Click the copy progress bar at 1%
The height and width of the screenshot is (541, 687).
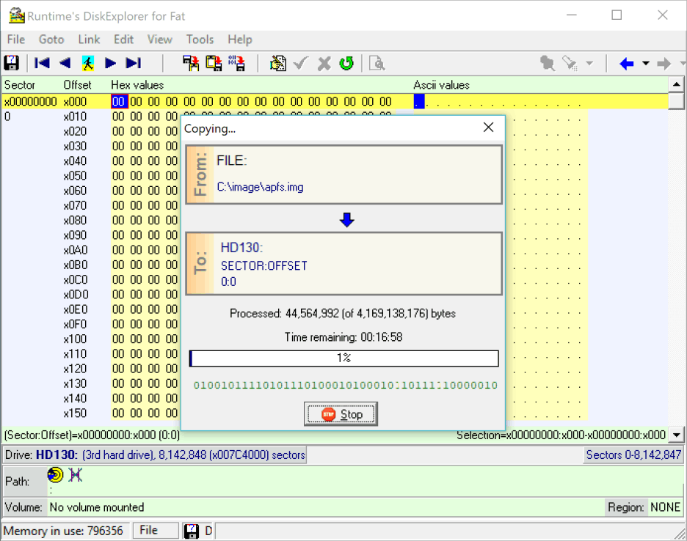[343, 358]
